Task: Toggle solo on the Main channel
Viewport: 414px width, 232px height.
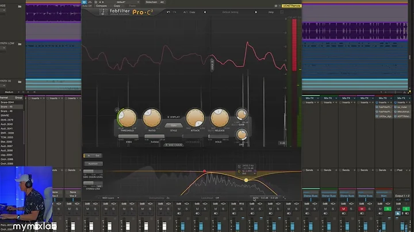Action: click(388, 209)
